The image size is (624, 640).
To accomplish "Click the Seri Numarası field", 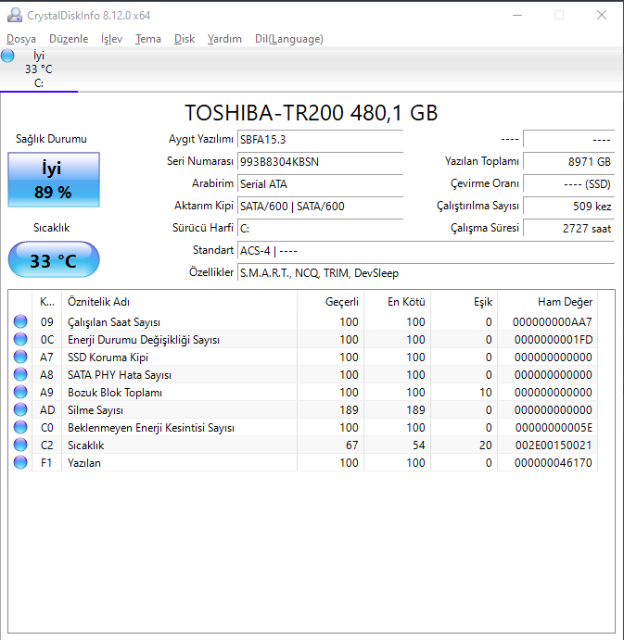I will 320,161.
